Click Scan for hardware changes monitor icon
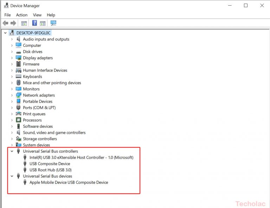This screenshot has width=270, height=208. 53,23
